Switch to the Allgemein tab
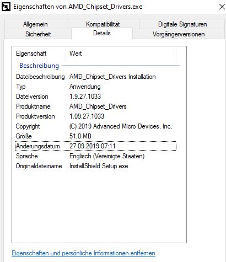226x262 pixels. 35,24
